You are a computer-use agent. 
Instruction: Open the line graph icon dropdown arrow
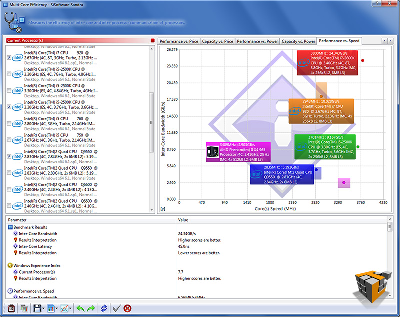click(70, 309)
